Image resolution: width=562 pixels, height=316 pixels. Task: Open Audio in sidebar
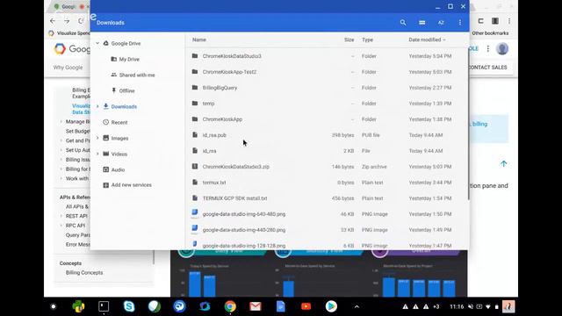pyautogui.click(x=118, y=169)
